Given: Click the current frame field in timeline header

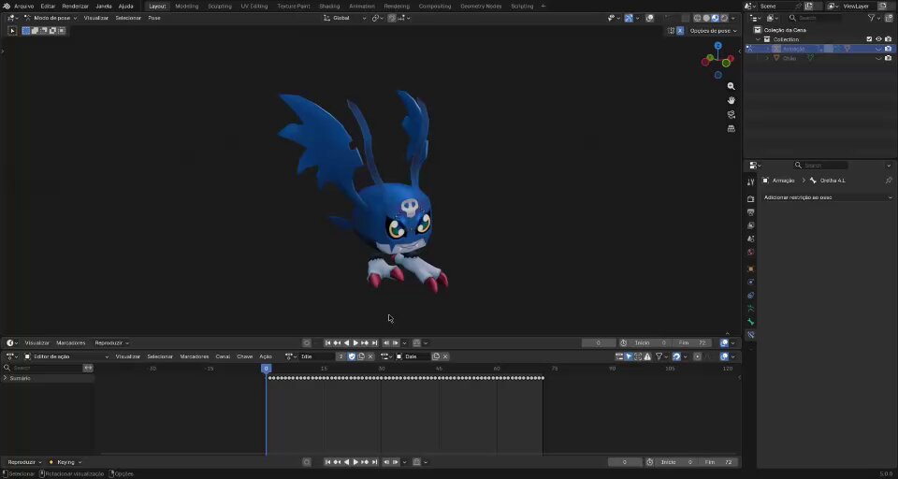Looking at the screenshot, I should point(599,343).
